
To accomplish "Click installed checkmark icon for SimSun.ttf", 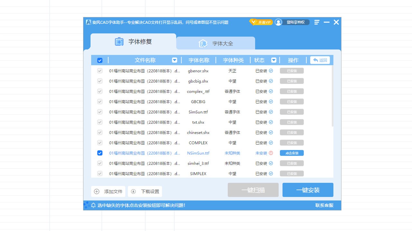I will [271, 112].
